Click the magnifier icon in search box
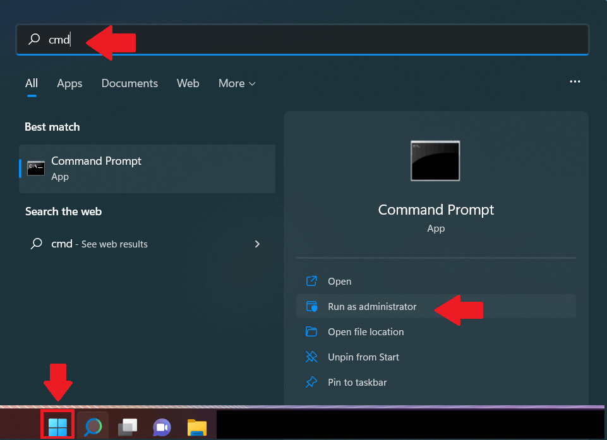607x440 pixels. pos(34,39)
